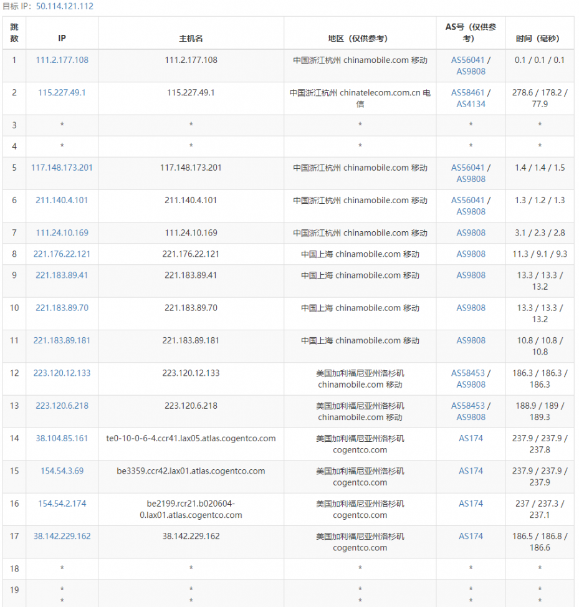Open IP link 221.183.89.181
Image resolution: width=579 pixels, height=607 pixels.
[x=62, y=340]
